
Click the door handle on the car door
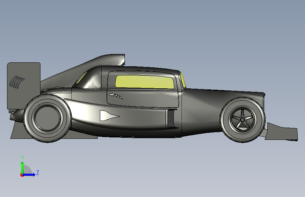point(116,96)
